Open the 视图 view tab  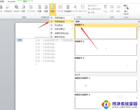[x=2, y=1]
